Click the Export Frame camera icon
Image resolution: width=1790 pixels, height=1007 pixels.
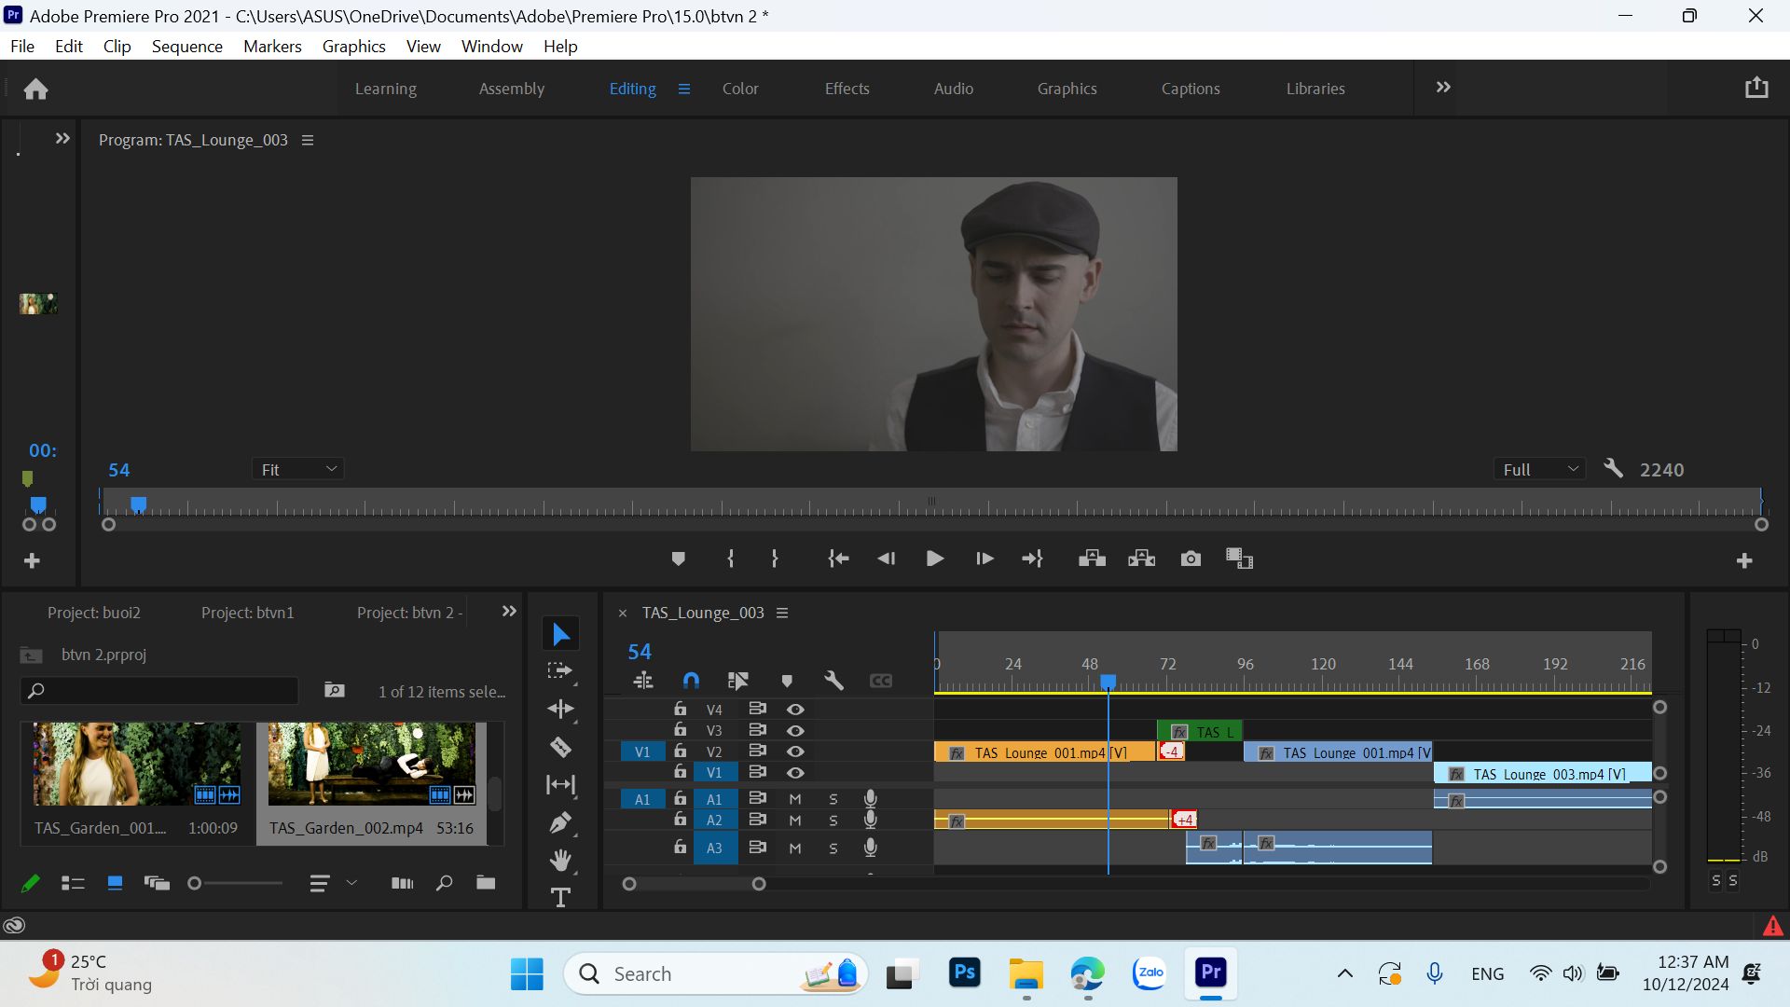1191,559
